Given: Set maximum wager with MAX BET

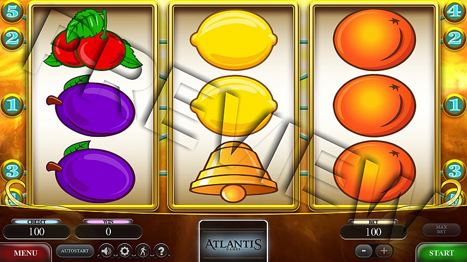Looking at the screenshot, I should pyautogui.click(x=441, y=229).
